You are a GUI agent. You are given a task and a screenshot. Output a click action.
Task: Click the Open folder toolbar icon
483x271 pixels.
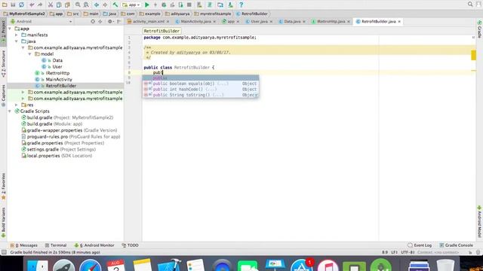click(x=5, y=5)
